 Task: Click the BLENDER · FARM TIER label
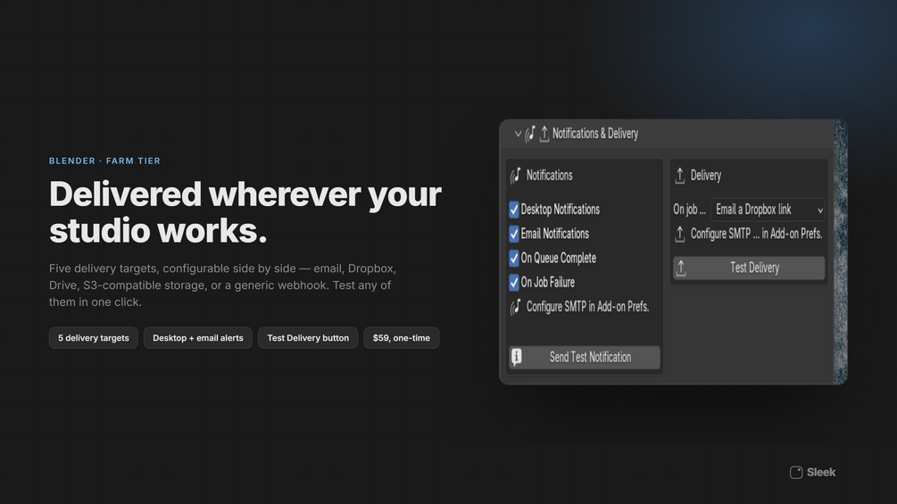pos(104,161)
